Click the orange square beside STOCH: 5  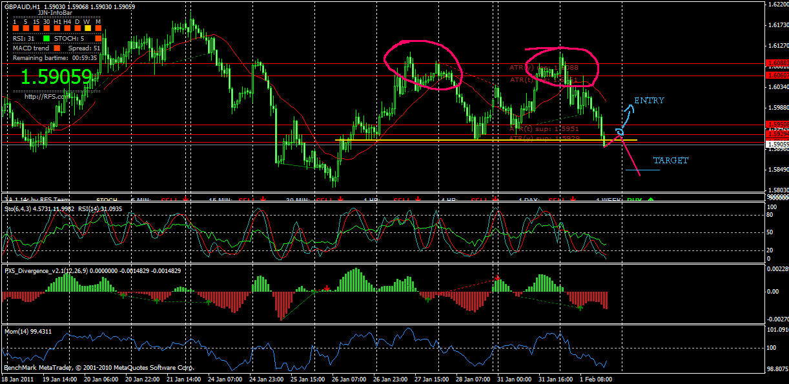pyautogui.click(x=97, y=38)
